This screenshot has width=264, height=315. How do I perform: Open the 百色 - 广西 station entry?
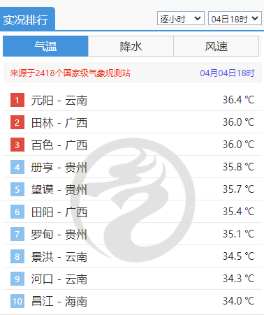tap(59, 145)
